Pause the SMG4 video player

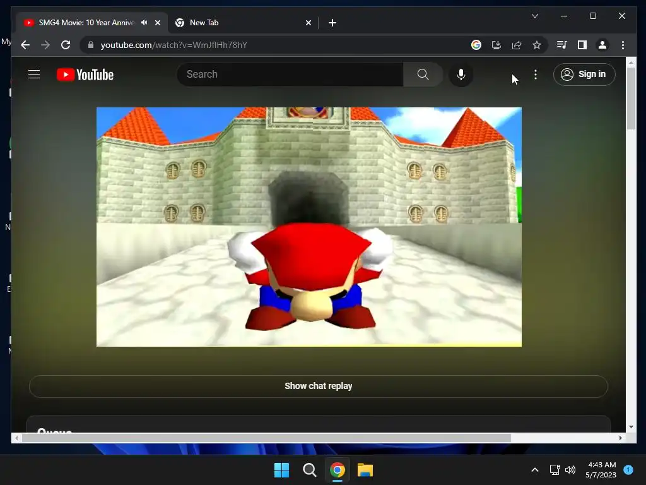coord(309,227)
